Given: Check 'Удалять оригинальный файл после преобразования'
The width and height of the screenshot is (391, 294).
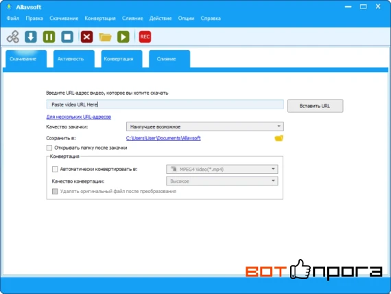Looking at the screenshot, I should tap(55, 192).
